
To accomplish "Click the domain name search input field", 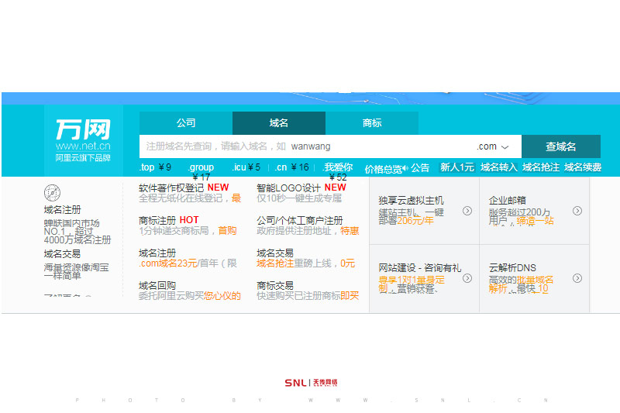I will [x=305, y=146].
